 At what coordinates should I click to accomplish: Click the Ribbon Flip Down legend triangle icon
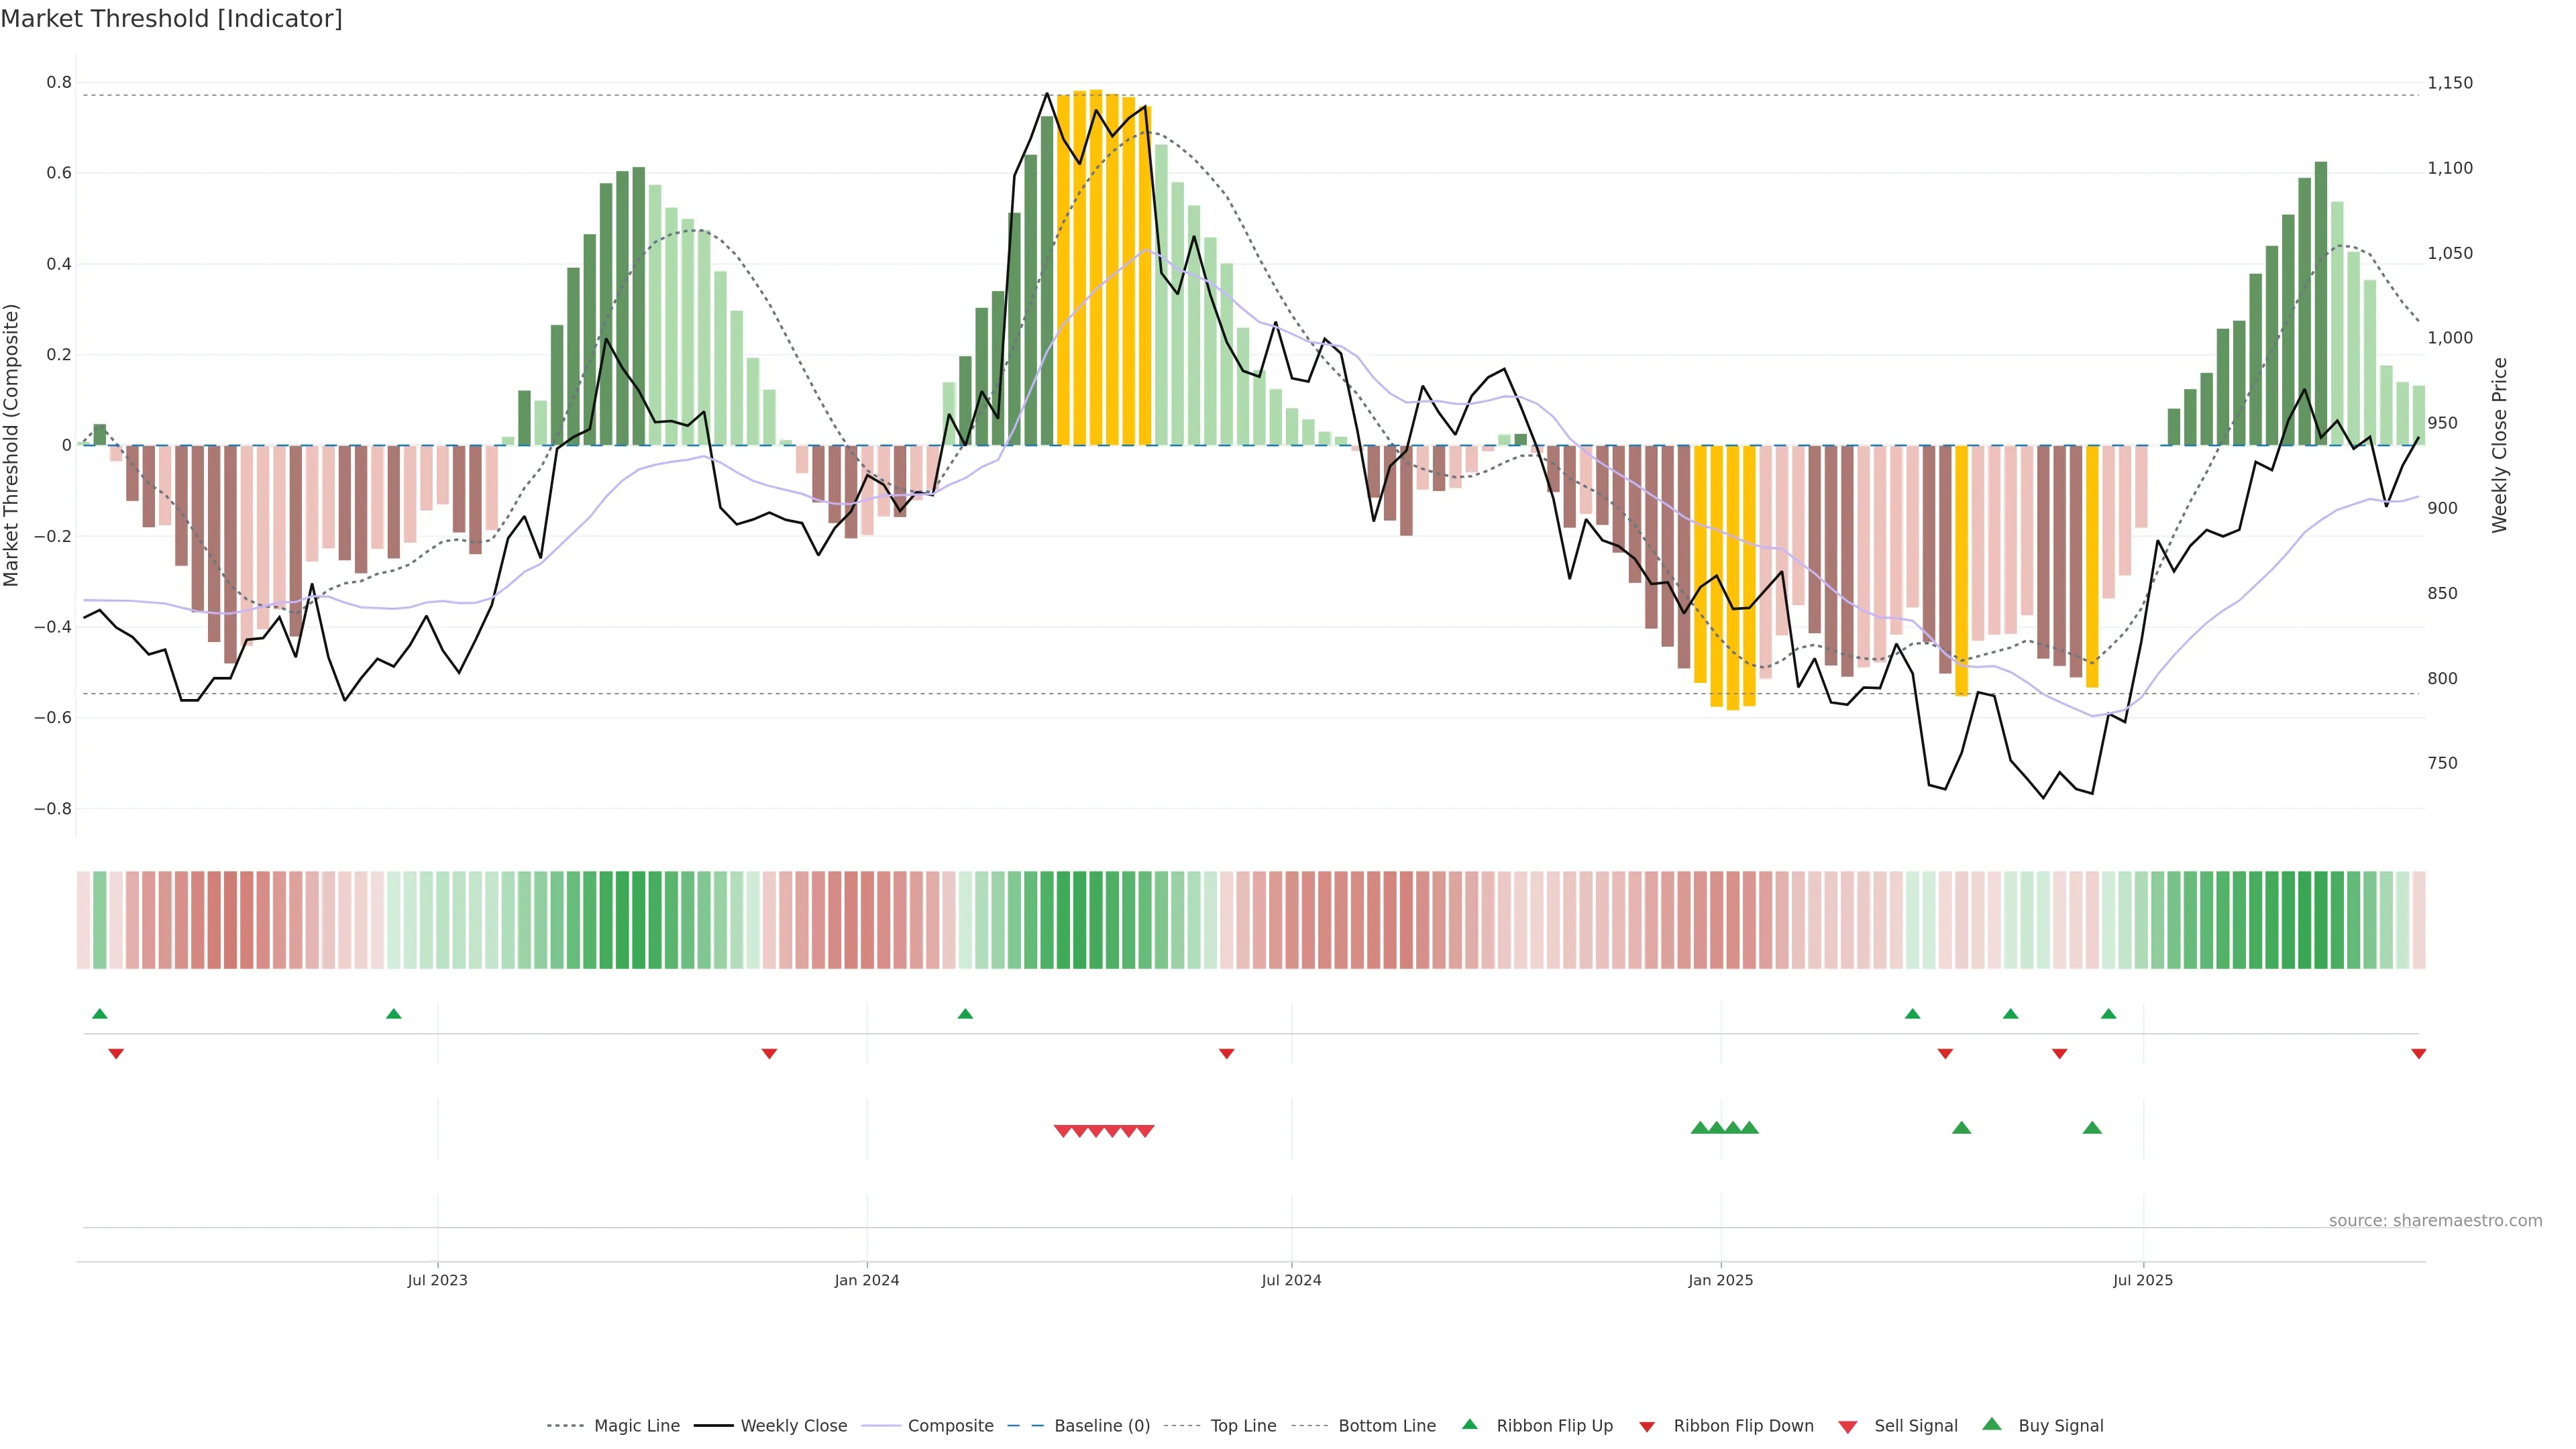click(1646, 1427)
